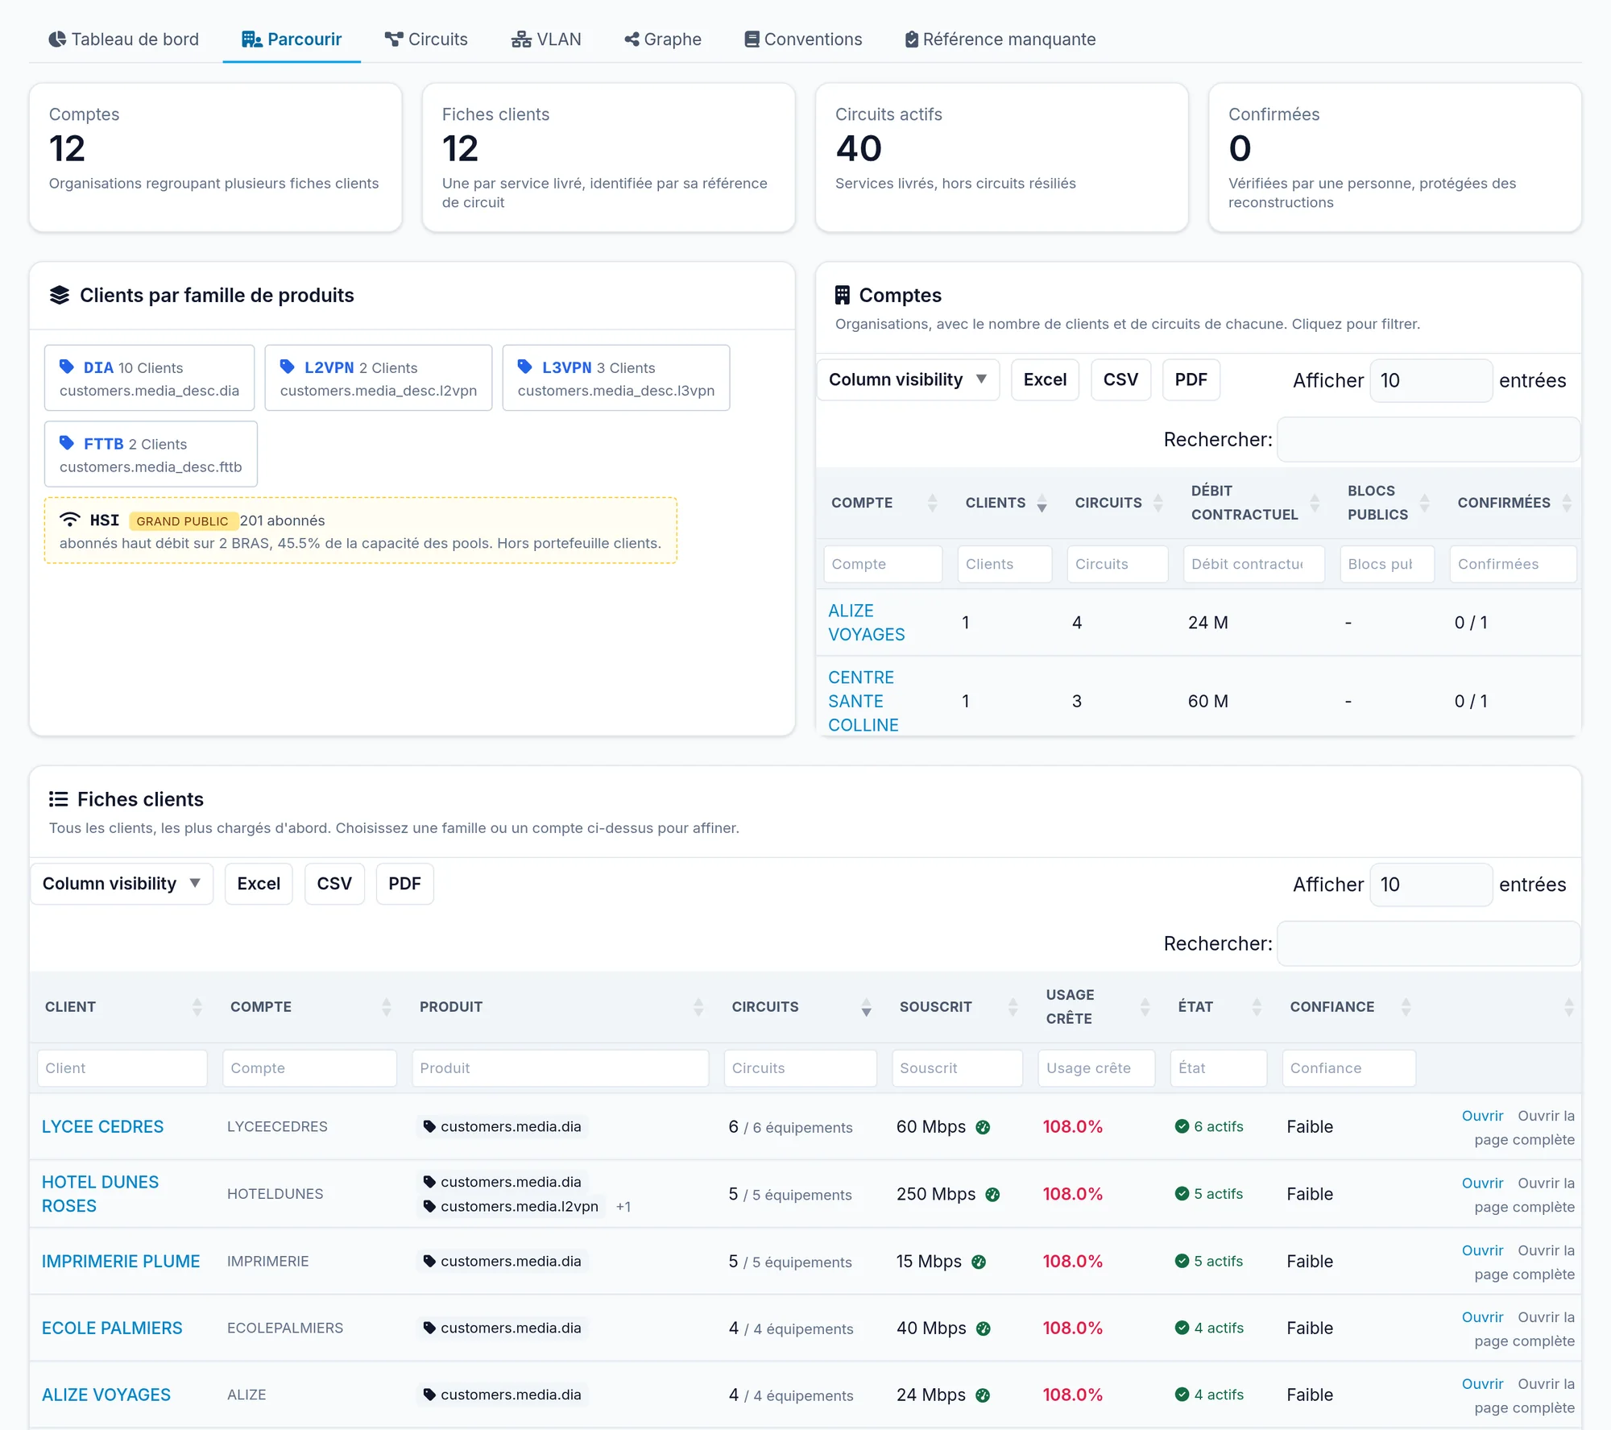Viewport: 1611px width, 1430px height.
Task: Open Column visibility dropdown in Comptes panel
Action: (x=908, y=379)
